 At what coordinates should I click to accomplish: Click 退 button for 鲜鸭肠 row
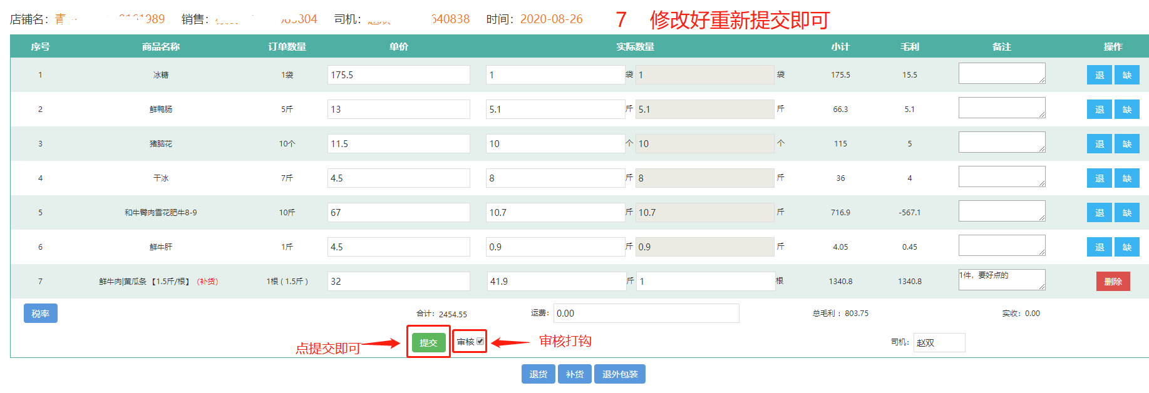[x=1099, y=110]
